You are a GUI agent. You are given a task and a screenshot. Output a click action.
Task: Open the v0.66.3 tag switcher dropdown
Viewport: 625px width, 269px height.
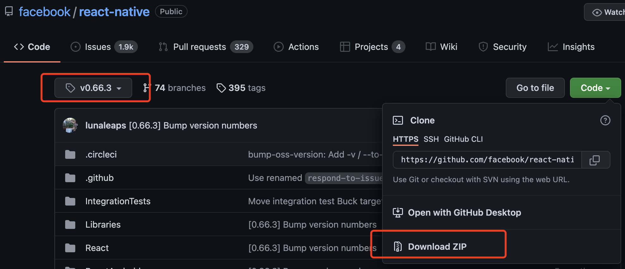click(93, 88)
